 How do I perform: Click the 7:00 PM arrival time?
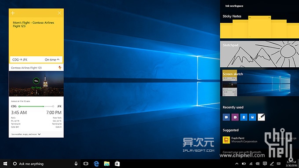54,113
